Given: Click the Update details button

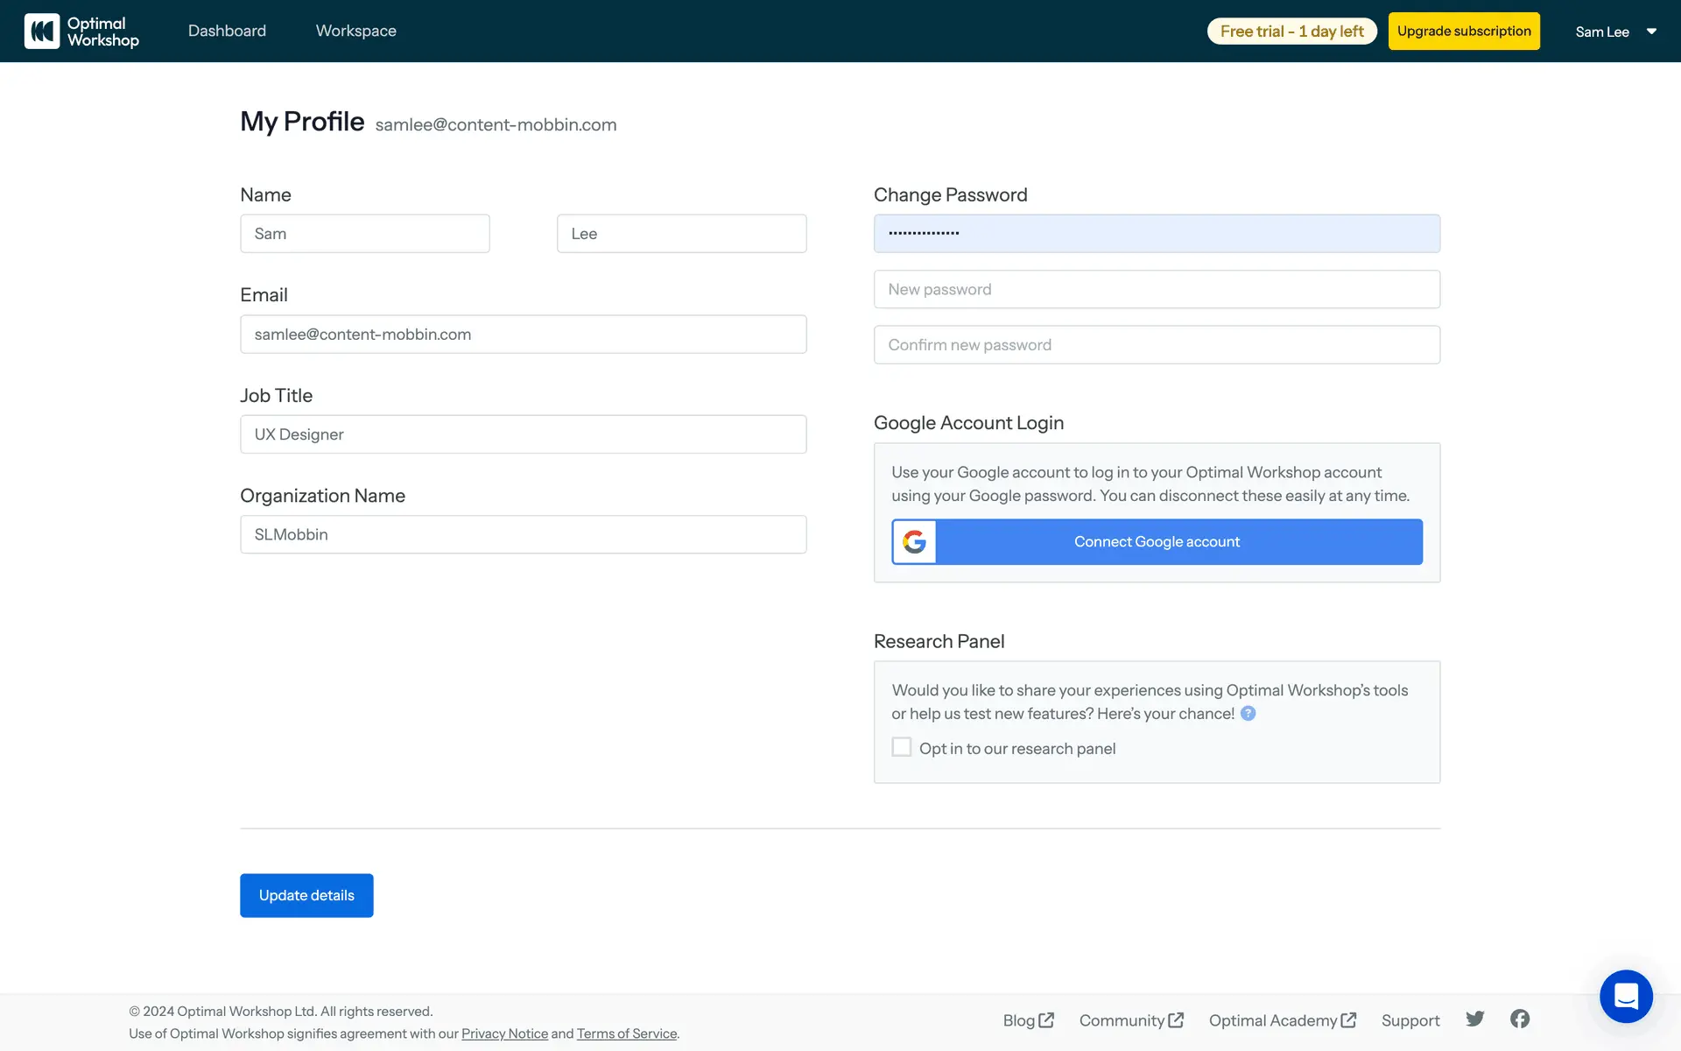Looking at the screenshot, I should (x=306, y=895).
